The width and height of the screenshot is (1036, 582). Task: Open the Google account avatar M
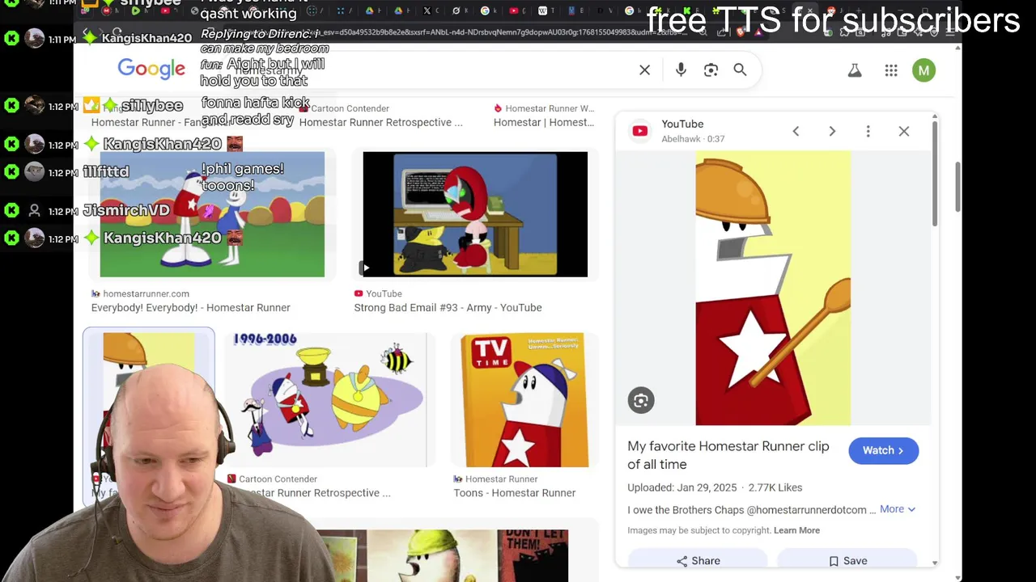[x=923, y=70]
